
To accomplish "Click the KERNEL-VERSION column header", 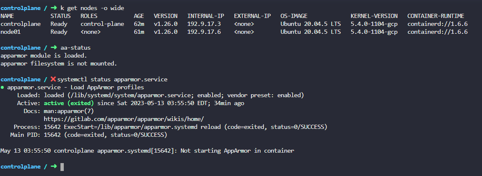I will pos(374,16).
